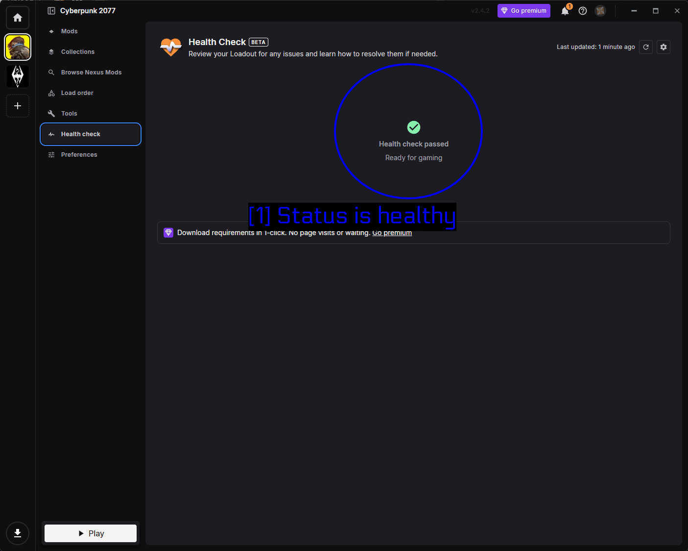Add a new game with plus icon

(18, 106)
